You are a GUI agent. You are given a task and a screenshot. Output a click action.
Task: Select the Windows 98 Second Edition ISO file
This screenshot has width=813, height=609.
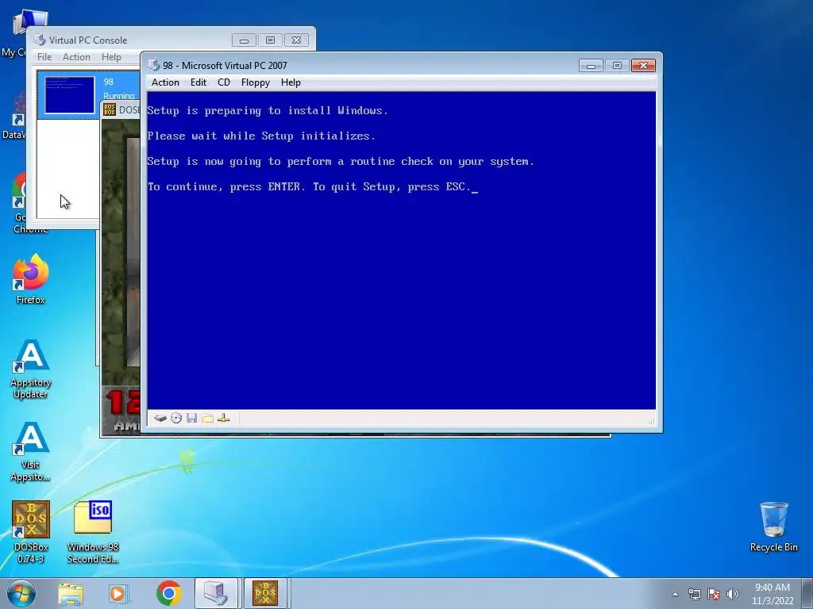(93, 532)
